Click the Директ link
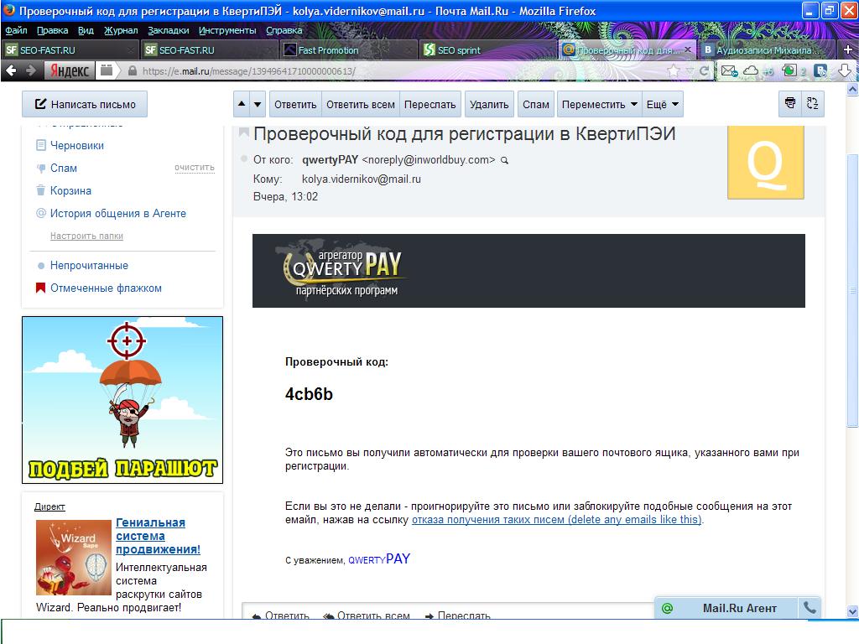Viewport: 859px width, 644px height. [49, 506]
